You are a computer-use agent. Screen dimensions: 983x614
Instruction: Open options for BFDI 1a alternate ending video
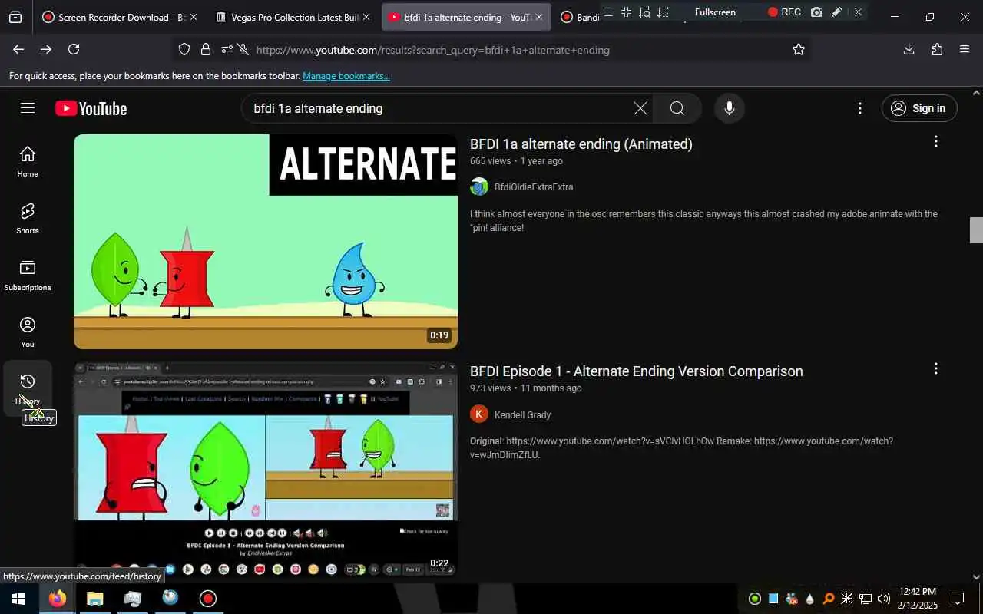point(935,141)
